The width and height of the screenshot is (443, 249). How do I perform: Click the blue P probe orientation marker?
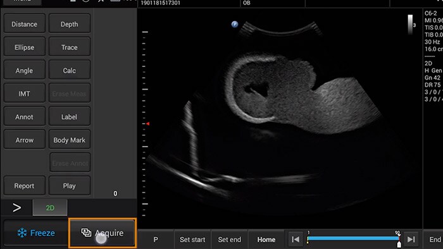(x=235, y=24)
